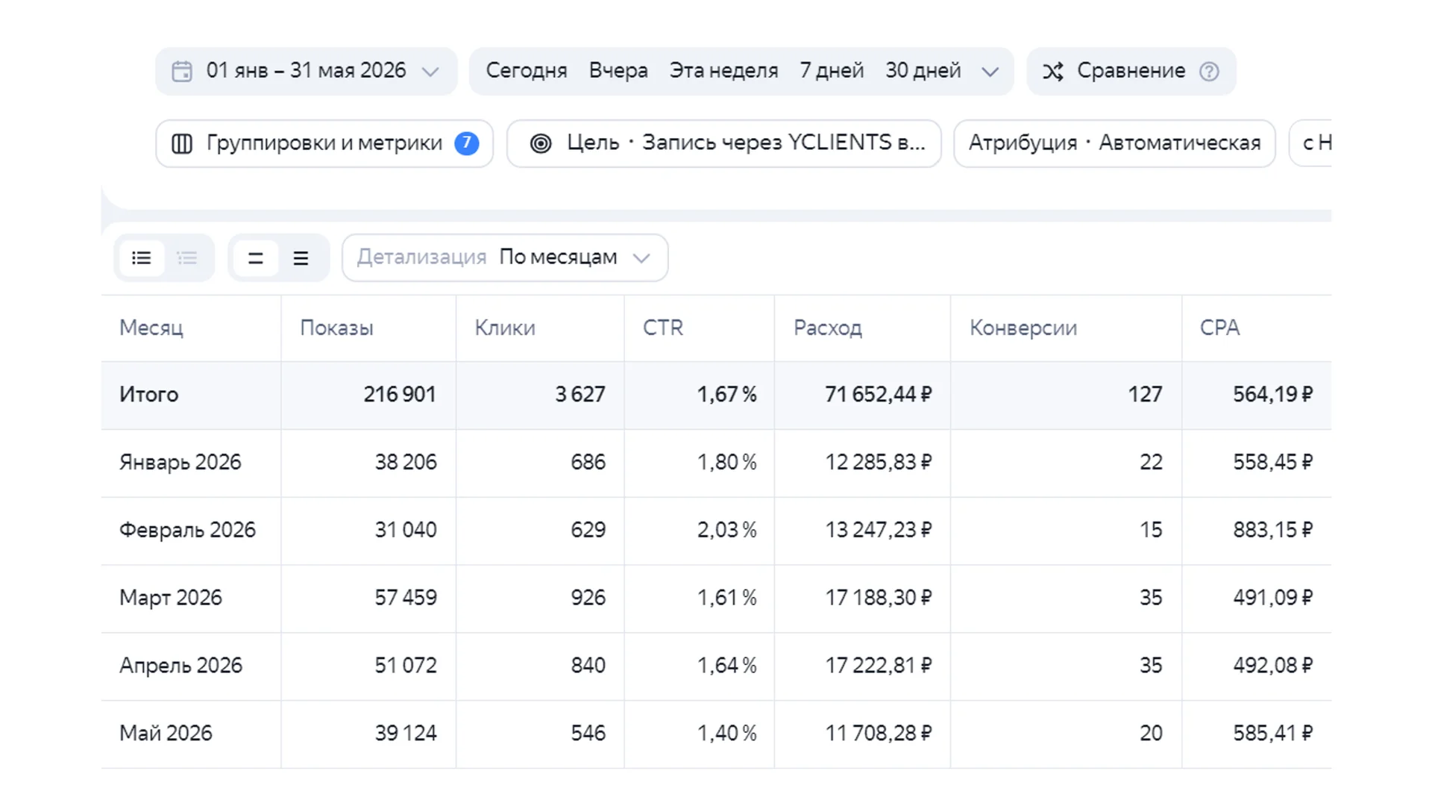This screenshot has height=803, width=1432.
Task: Click total conversions 127
Action: [x=1146, y=395]
